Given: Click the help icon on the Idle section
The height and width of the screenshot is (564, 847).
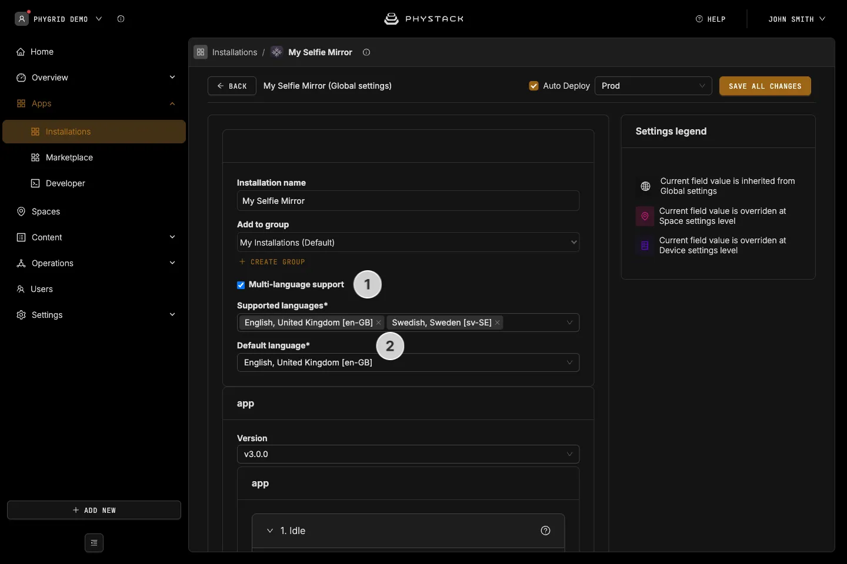Looking at the screenshot, I should (546, 531).
